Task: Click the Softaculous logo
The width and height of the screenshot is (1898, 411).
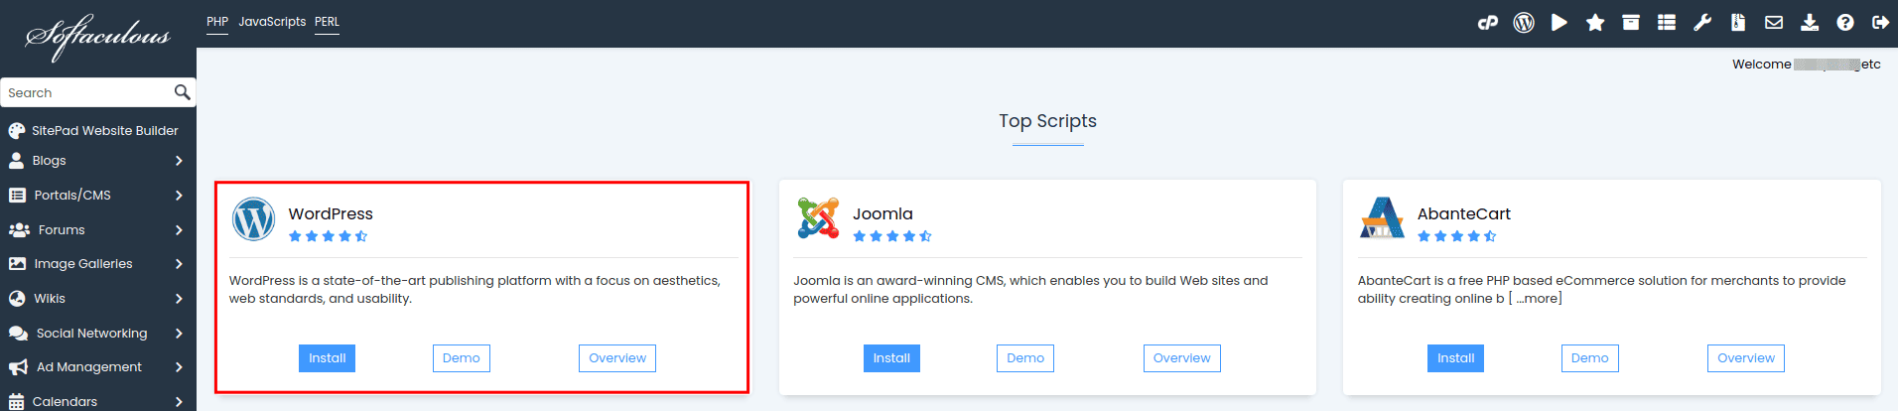Action: [x=97, y=37]
